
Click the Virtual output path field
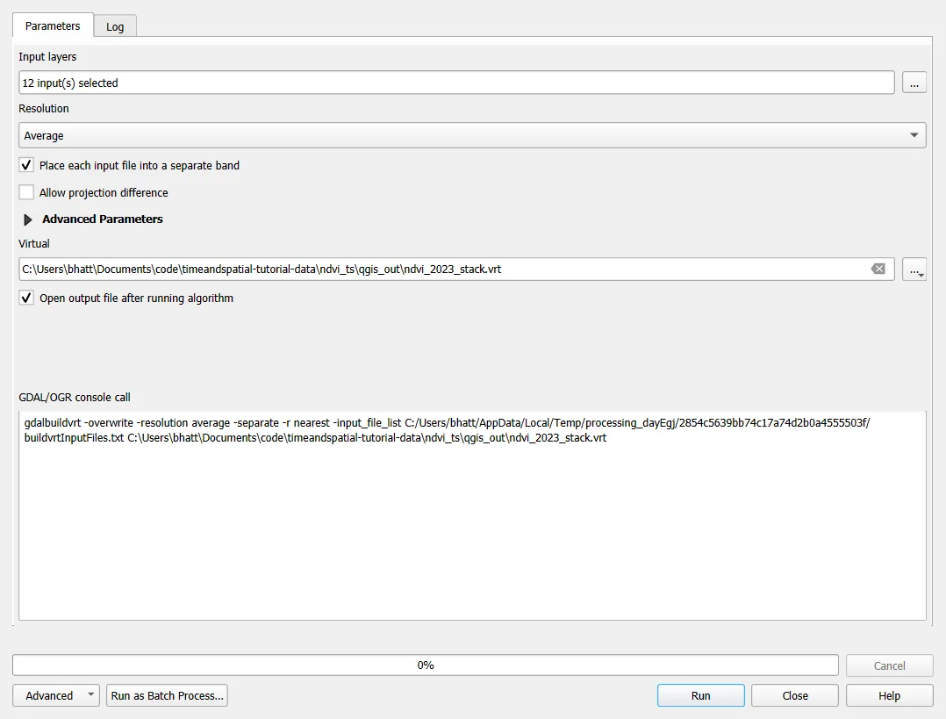(x=456, y=270)
